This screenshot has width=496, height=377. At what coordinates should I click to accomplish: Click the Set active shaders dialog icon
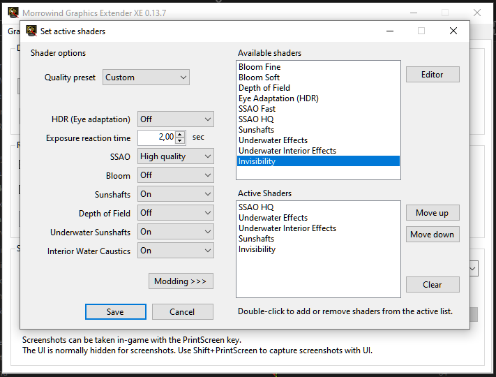pos(30,31)
